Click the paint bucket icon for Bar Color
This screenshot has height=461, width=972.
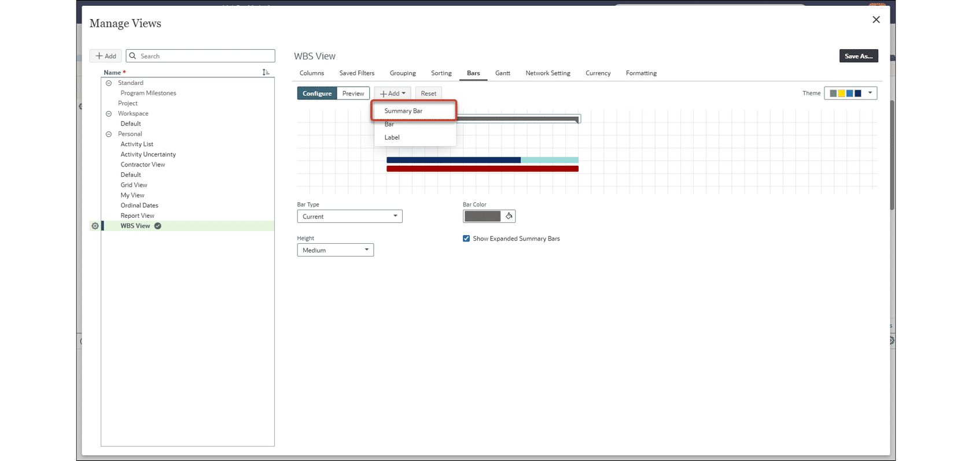tap(509, 216)
